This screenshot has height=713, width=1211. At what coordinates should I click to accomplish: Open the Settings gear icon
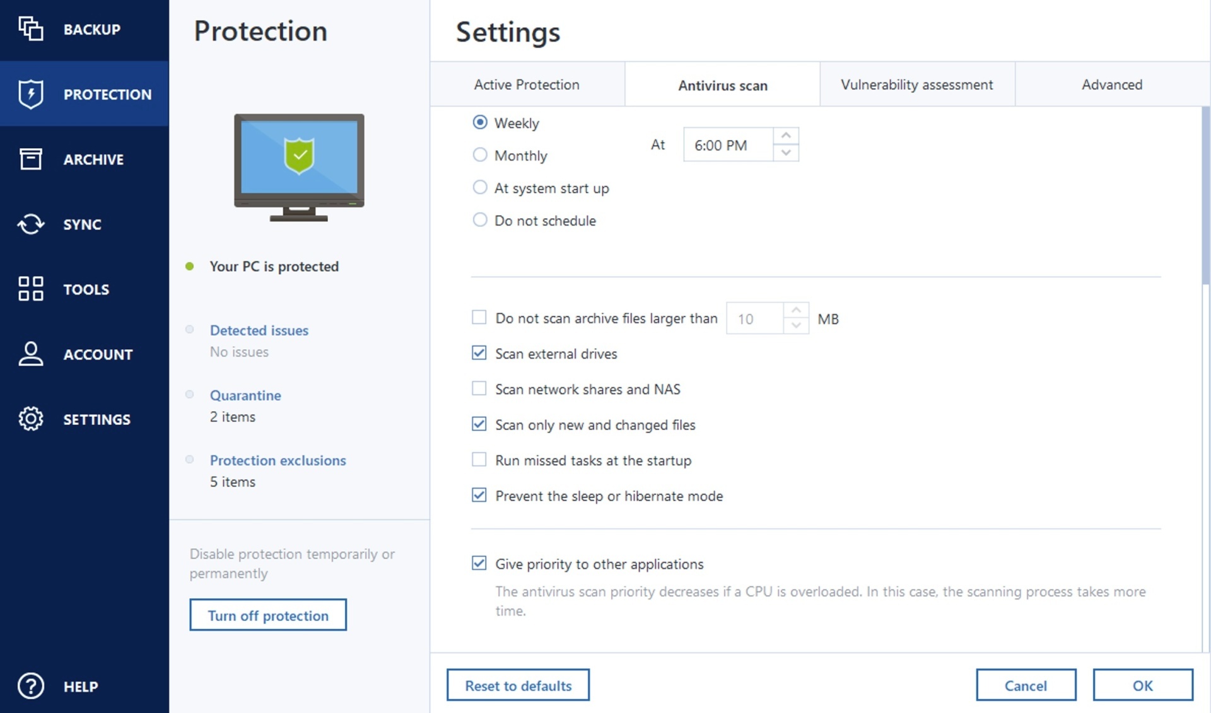pyautogui.click(x=30, y=419)
